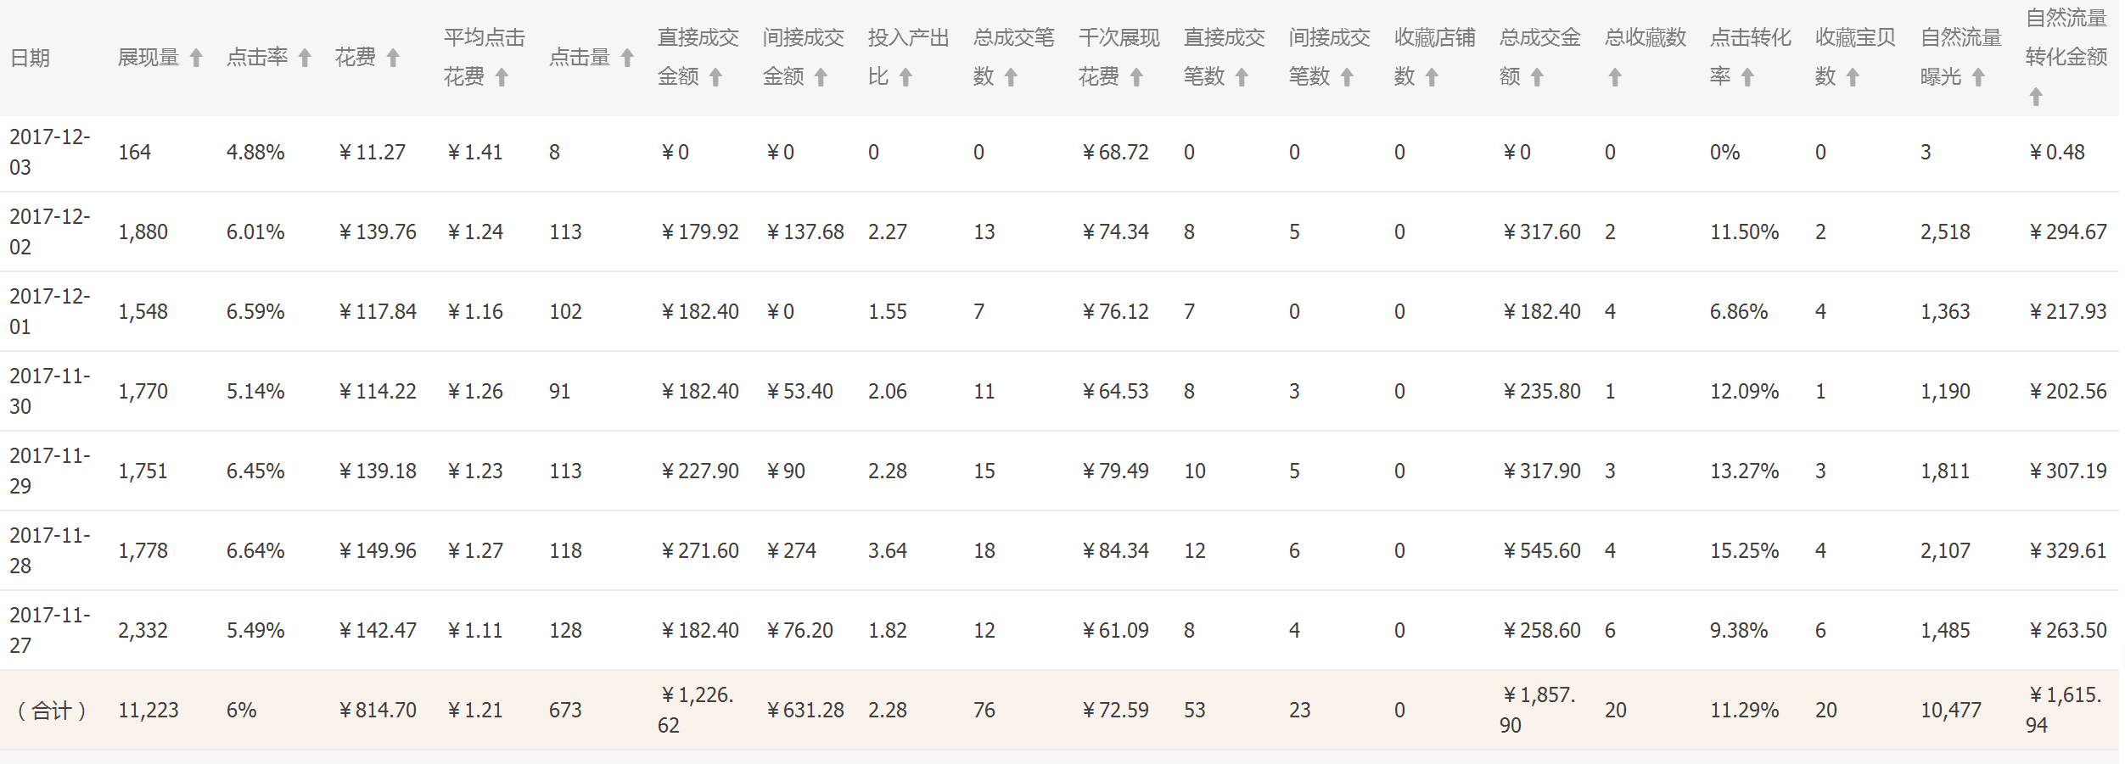2125x764 pixels.
Task: Click average click cost ￥1.41
Action: (474, 152)
